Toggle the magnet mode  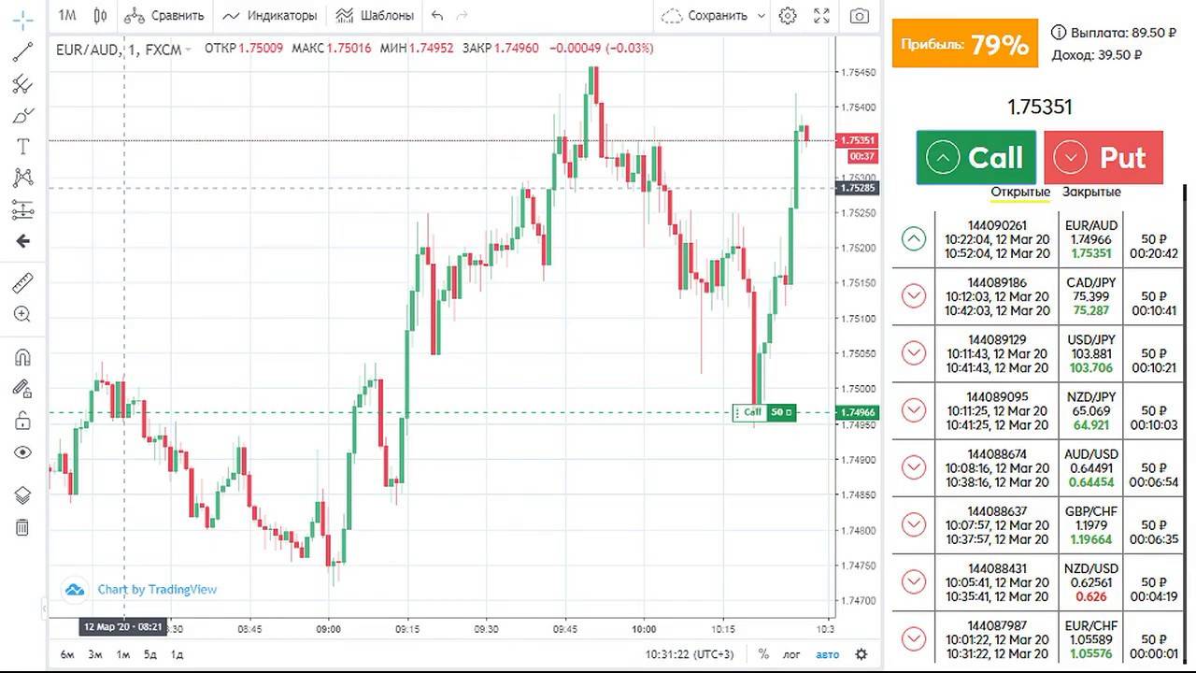pyautogui.click(x=23, y=357)
